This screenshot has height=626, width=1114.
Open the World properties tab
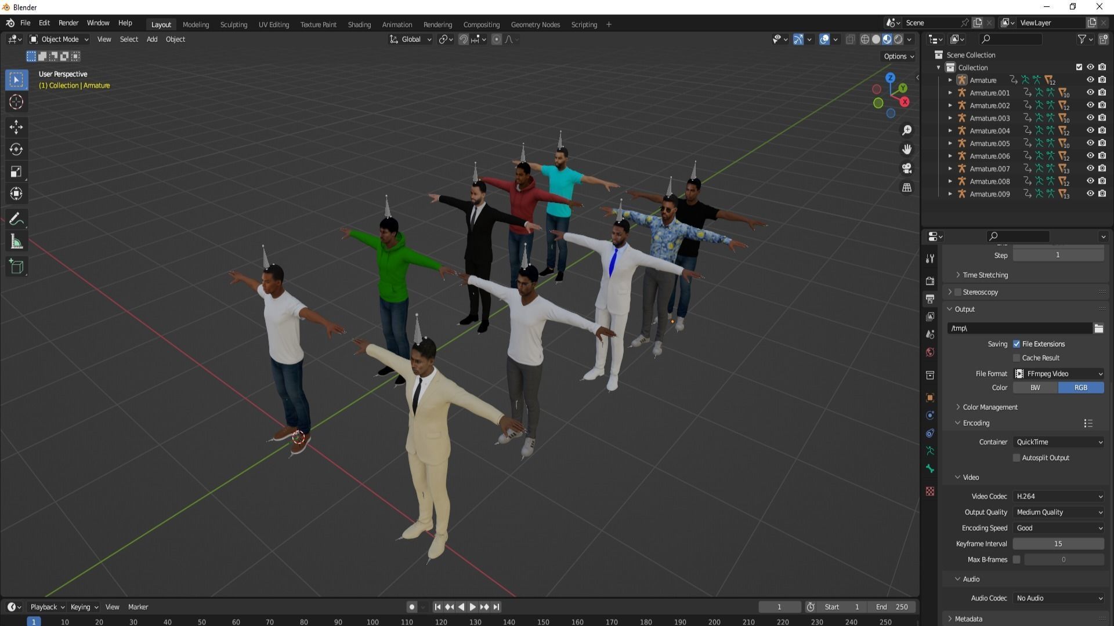[x=930, y=352]
